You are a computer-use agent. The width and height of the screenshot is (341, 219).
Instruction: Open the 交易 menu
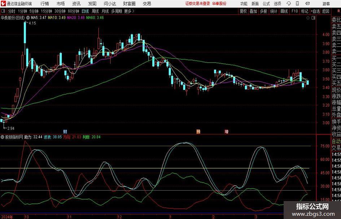[147, 4]
